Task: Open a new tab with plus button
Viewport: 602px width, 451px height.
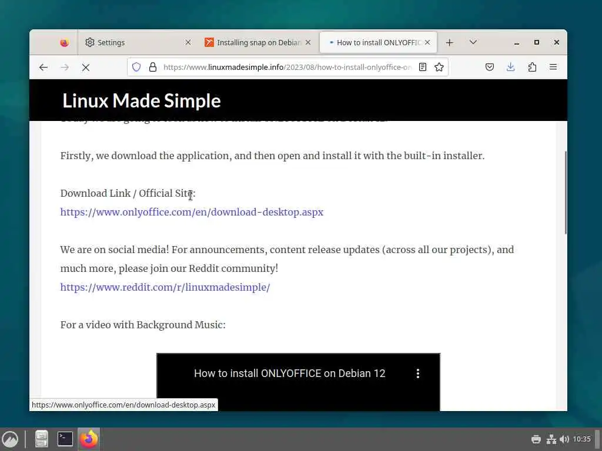Action: [x=450, y=42]
